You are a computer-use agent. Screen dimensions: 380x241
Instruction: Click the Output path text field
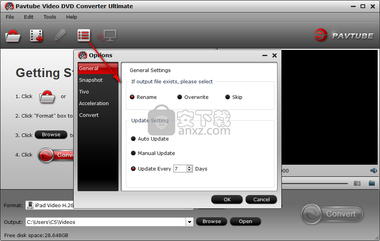coord(106,222)
